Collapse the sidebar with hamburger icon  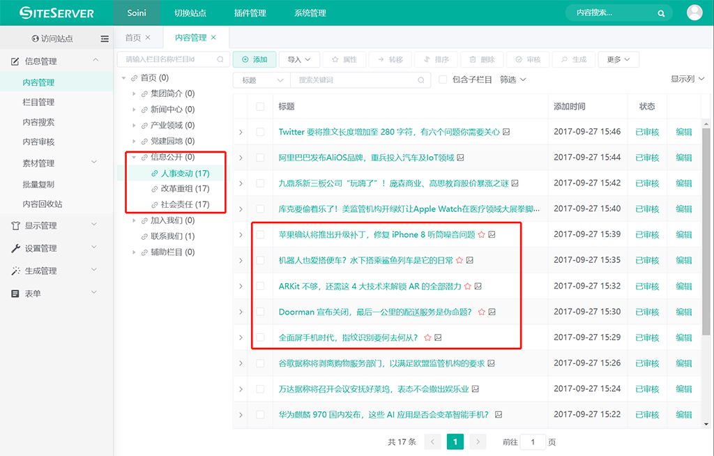105,38
